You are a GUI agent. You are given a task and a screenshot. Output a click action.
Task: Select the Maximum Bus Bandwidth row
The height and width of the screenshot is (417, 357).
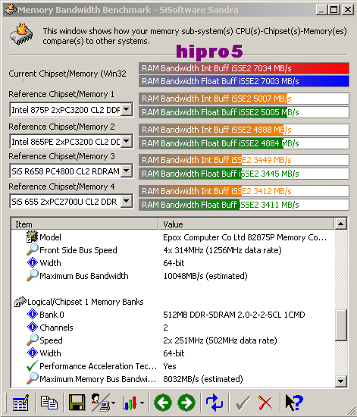point(173,276)
